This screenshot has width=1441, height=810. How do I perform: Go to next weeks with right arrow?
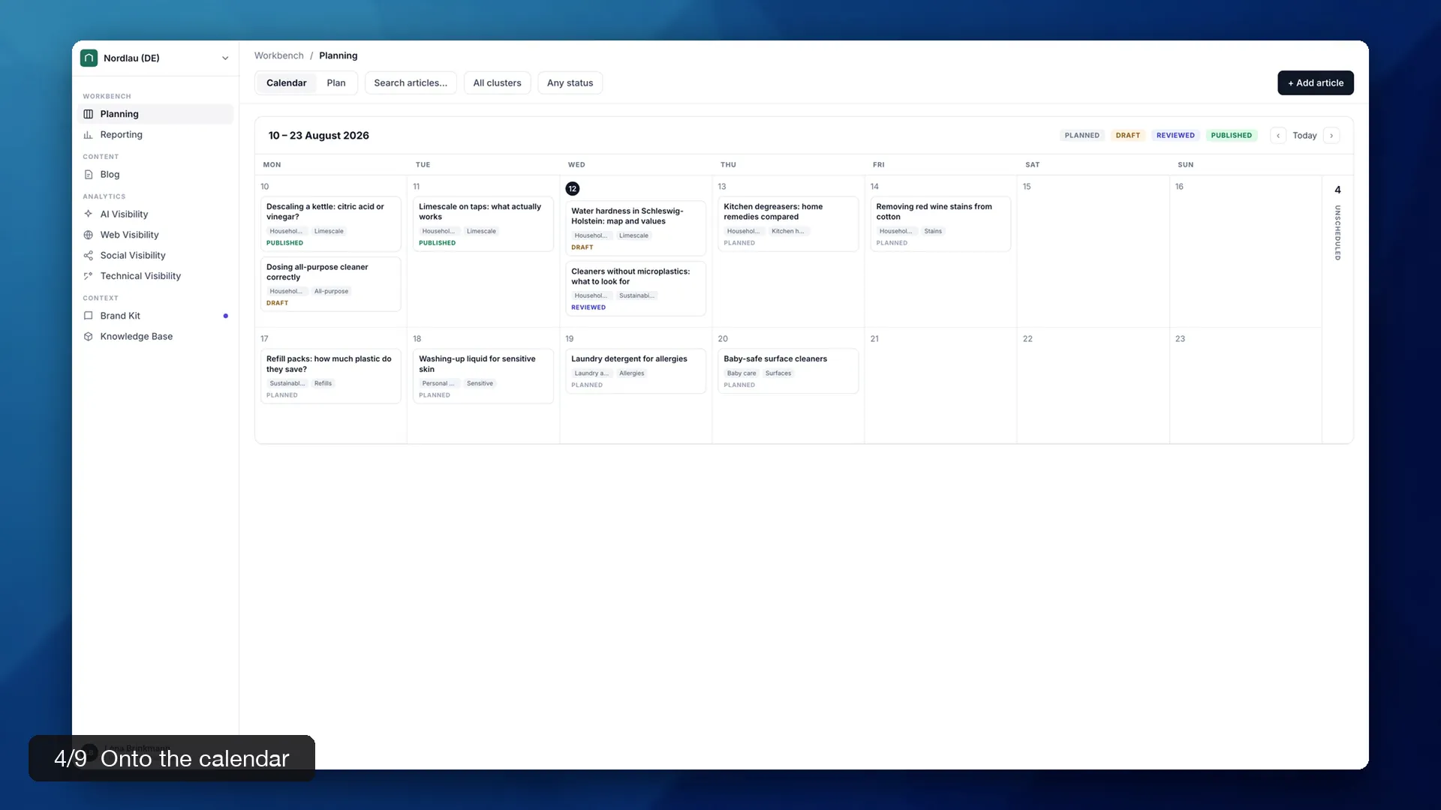[x=1331, y=136]
